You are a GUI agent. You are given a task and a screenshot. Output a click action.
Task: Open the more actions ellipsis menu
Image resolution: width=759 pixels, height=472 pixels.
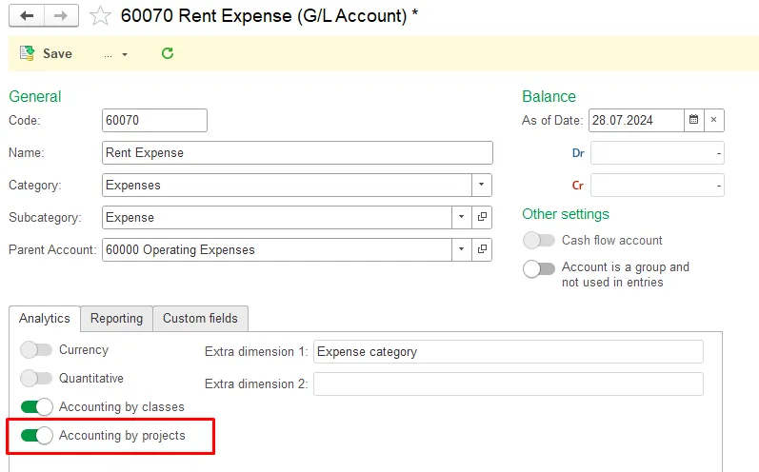click(115, 54)
